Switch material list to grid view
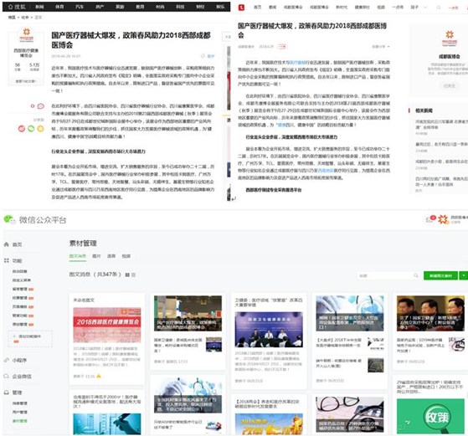The image size is (468, 436). (127, 274)
